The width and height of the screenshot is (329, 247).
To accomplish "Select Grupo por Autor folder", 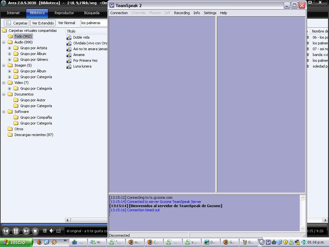I will (33, 100).
